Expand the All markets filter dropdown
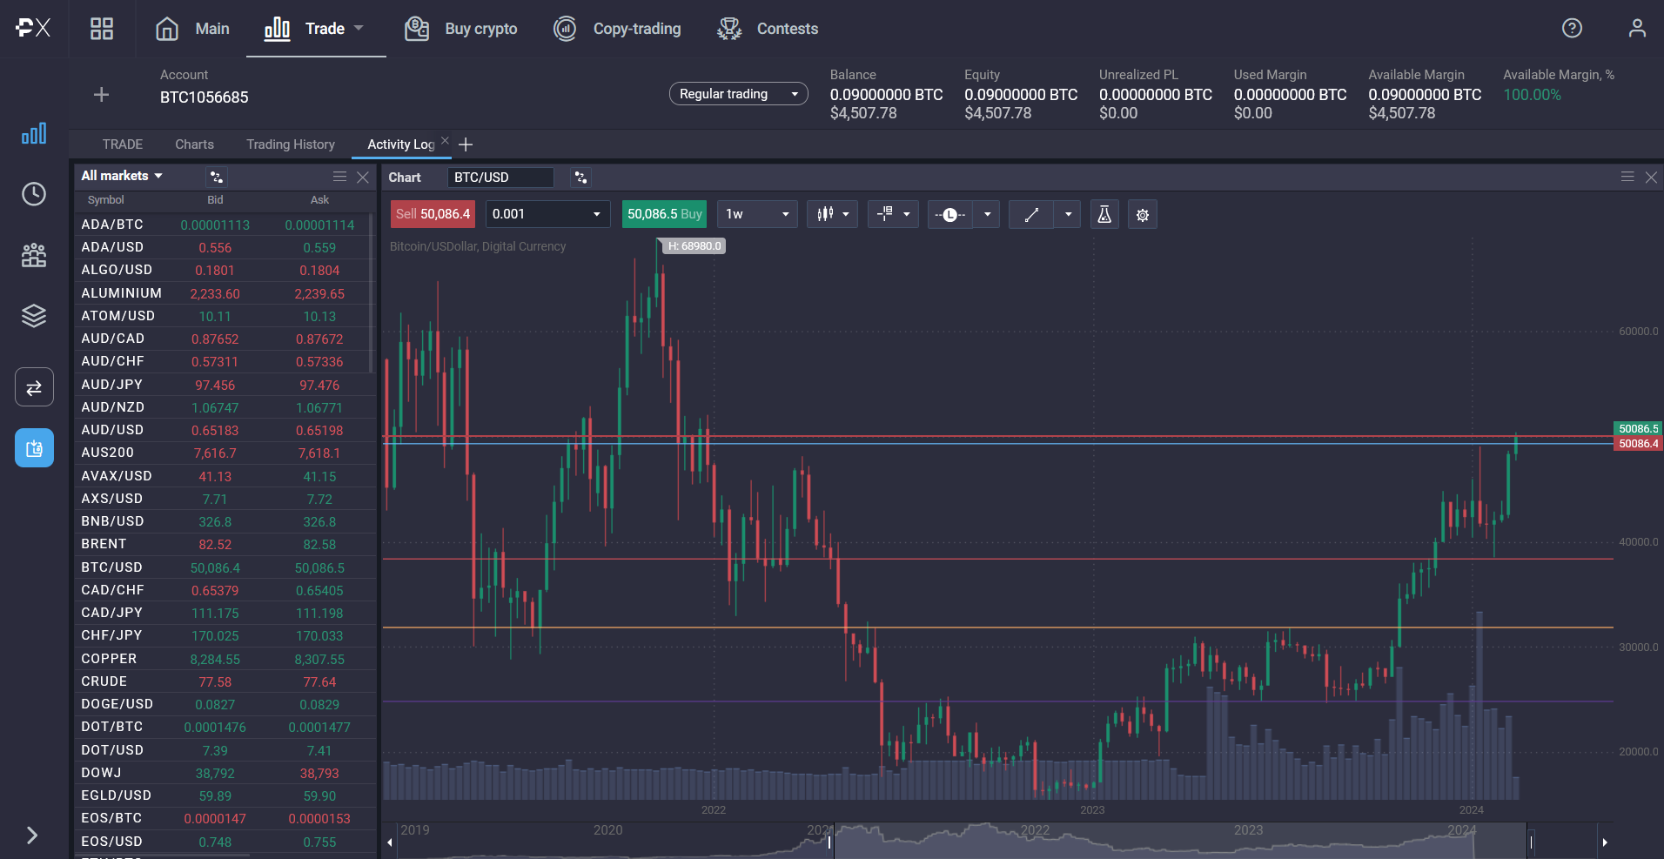The image size is (1664, 859). pos(122,176)
